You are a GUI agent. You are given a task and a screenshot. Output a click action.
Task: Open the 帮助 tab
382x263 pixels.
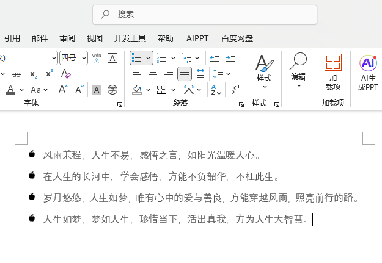click(166, 38)
